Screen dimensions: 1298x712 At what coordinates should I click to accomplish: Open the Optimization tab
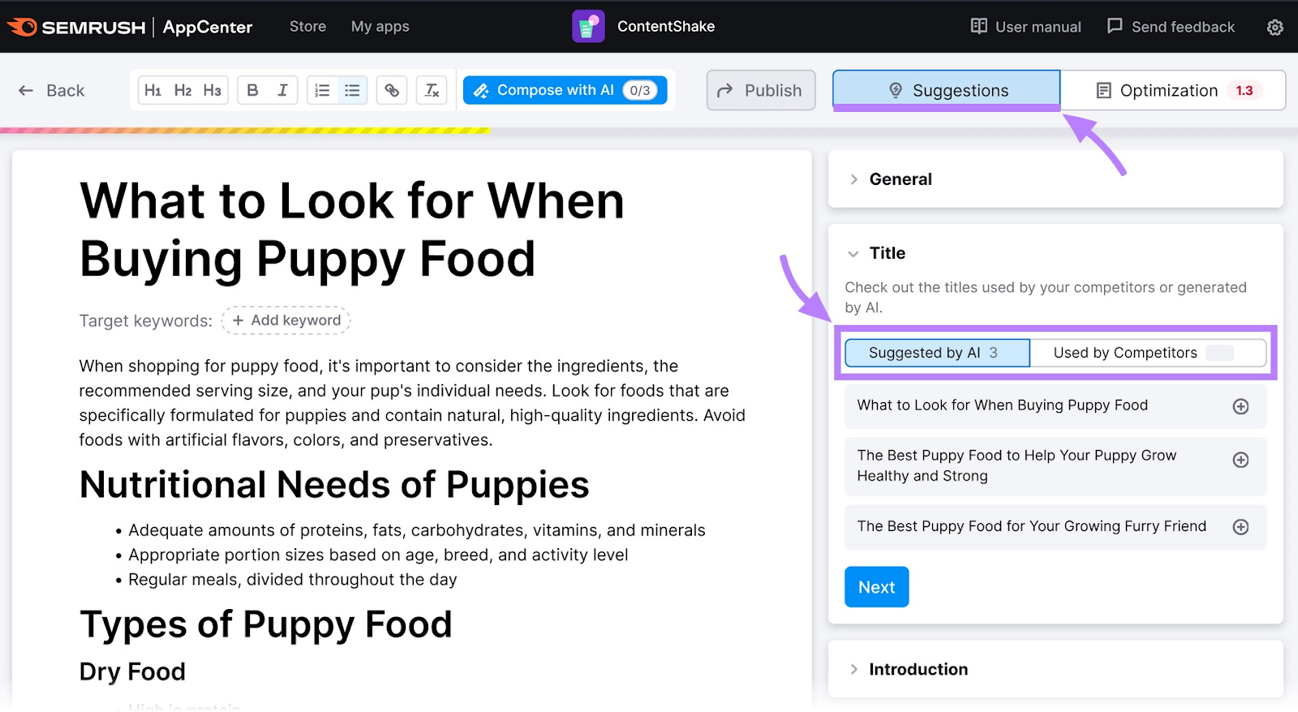click(1172, 90)
